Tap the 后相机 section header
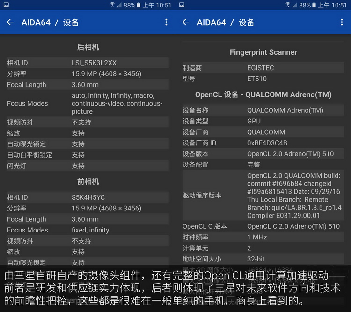This screenshot has width=351, height=312. coord(88,47)
